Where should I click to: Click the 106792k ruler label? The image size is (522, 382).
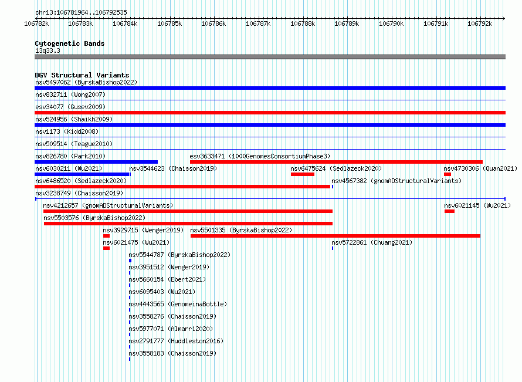pyautogui.click(x=480, y=23)
